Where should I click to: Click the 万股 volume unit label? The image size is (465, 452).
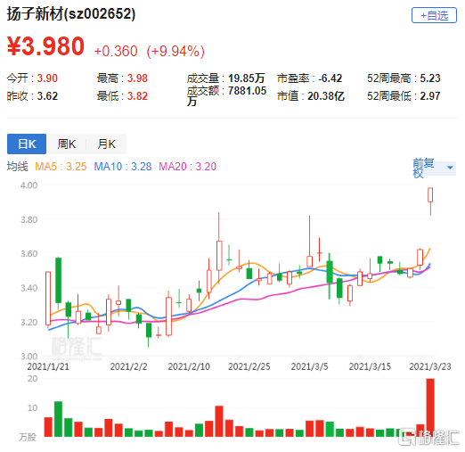pyautogui.click(x=28, y=437)
